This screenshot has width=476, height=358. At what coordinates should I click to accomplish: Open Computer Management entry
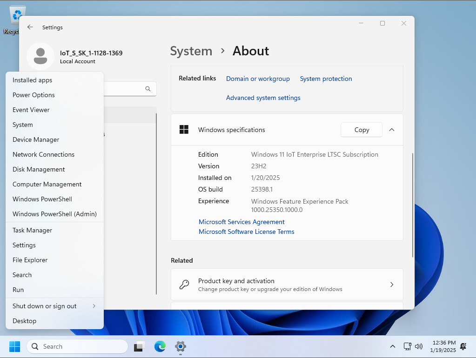point(54,184)
